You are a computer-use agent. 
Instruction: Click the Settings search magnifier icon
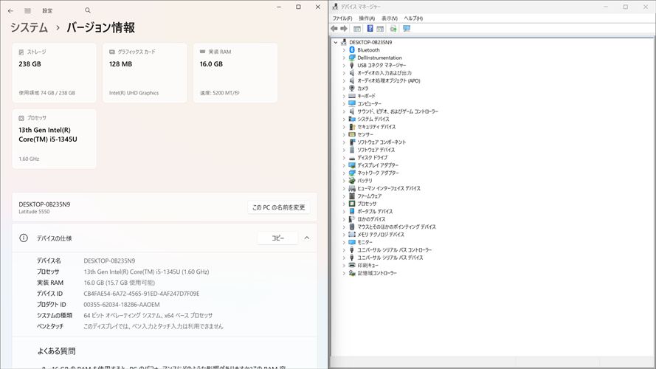click(88, 10)
